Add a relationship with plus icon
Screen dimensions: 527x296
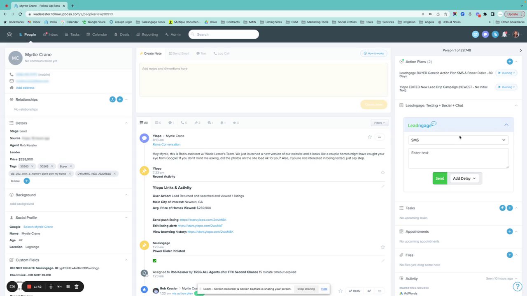pyautogui.click(x=120, y=99)
